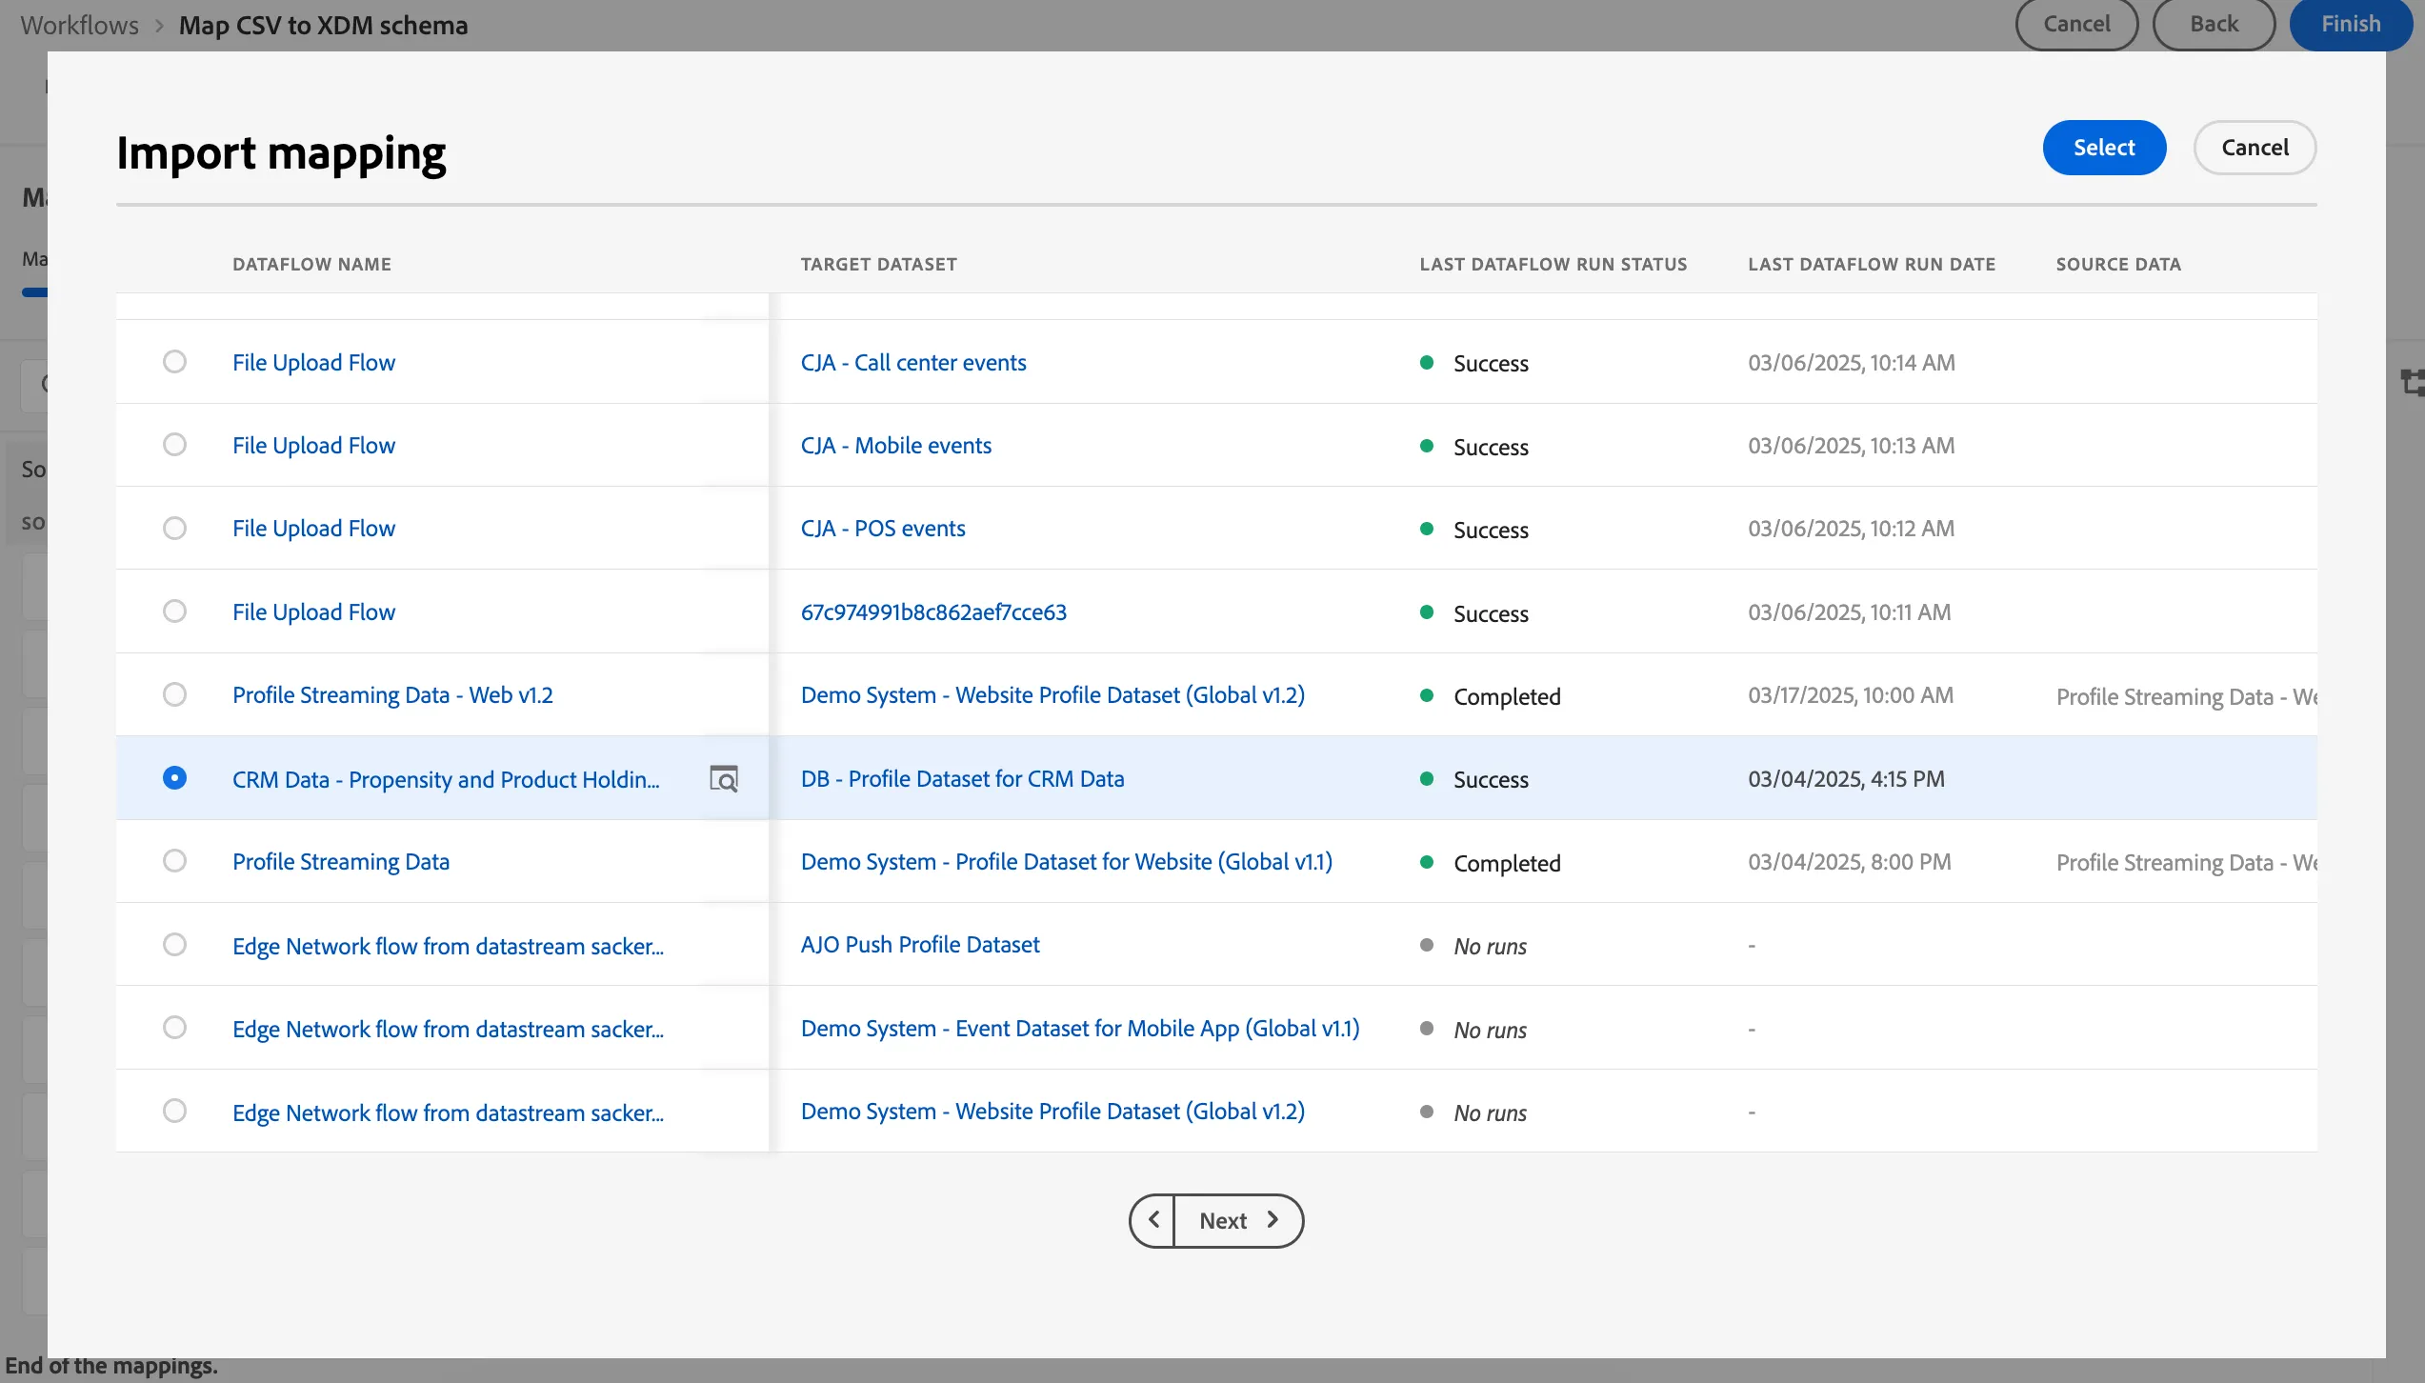2425x1383 pixels.
Task: Select radio for CJA - POS events flow
Action: [x=174, y=528]
